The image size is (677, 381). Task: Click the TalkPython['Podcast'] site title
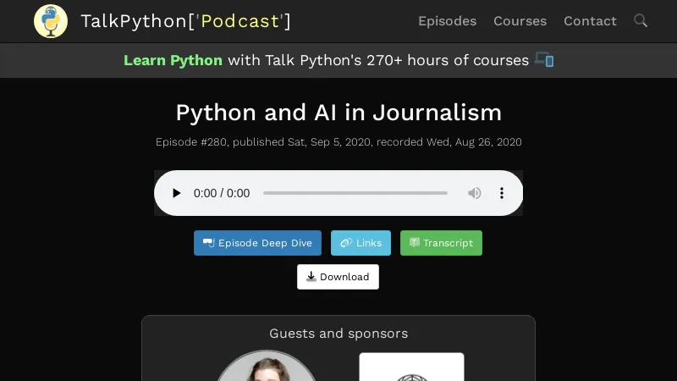click(185, 21)
